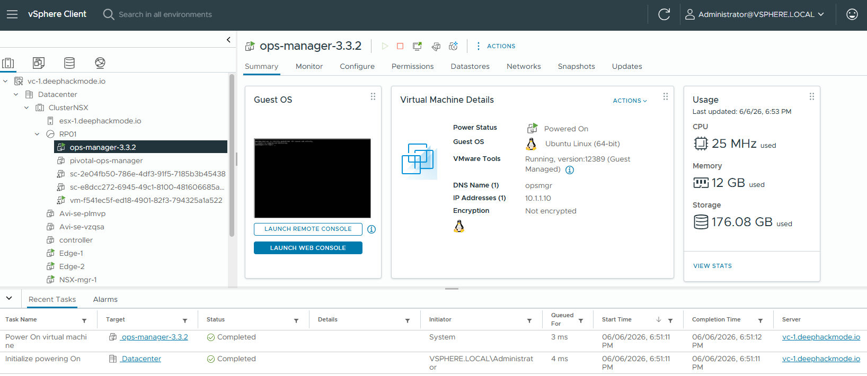Click the Power Off stop icon
867x376 pixels.
(x=400, y=46)
